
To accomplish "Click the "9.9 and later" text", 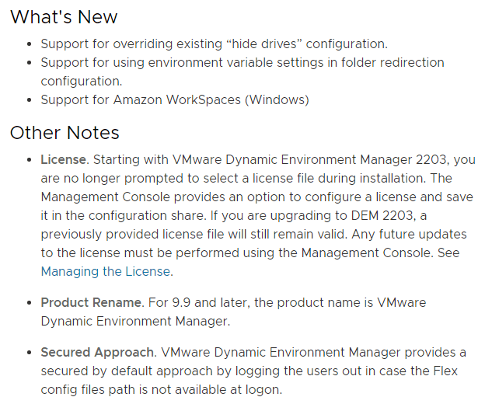I will [199, 302].
